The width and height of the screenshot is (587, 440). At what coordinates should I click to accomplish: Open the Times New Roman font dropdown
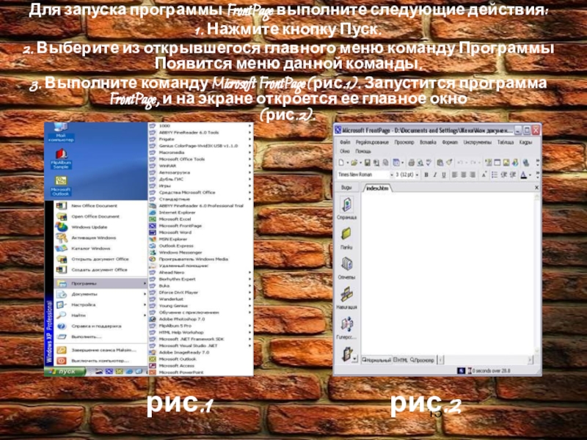pos(392,175)
